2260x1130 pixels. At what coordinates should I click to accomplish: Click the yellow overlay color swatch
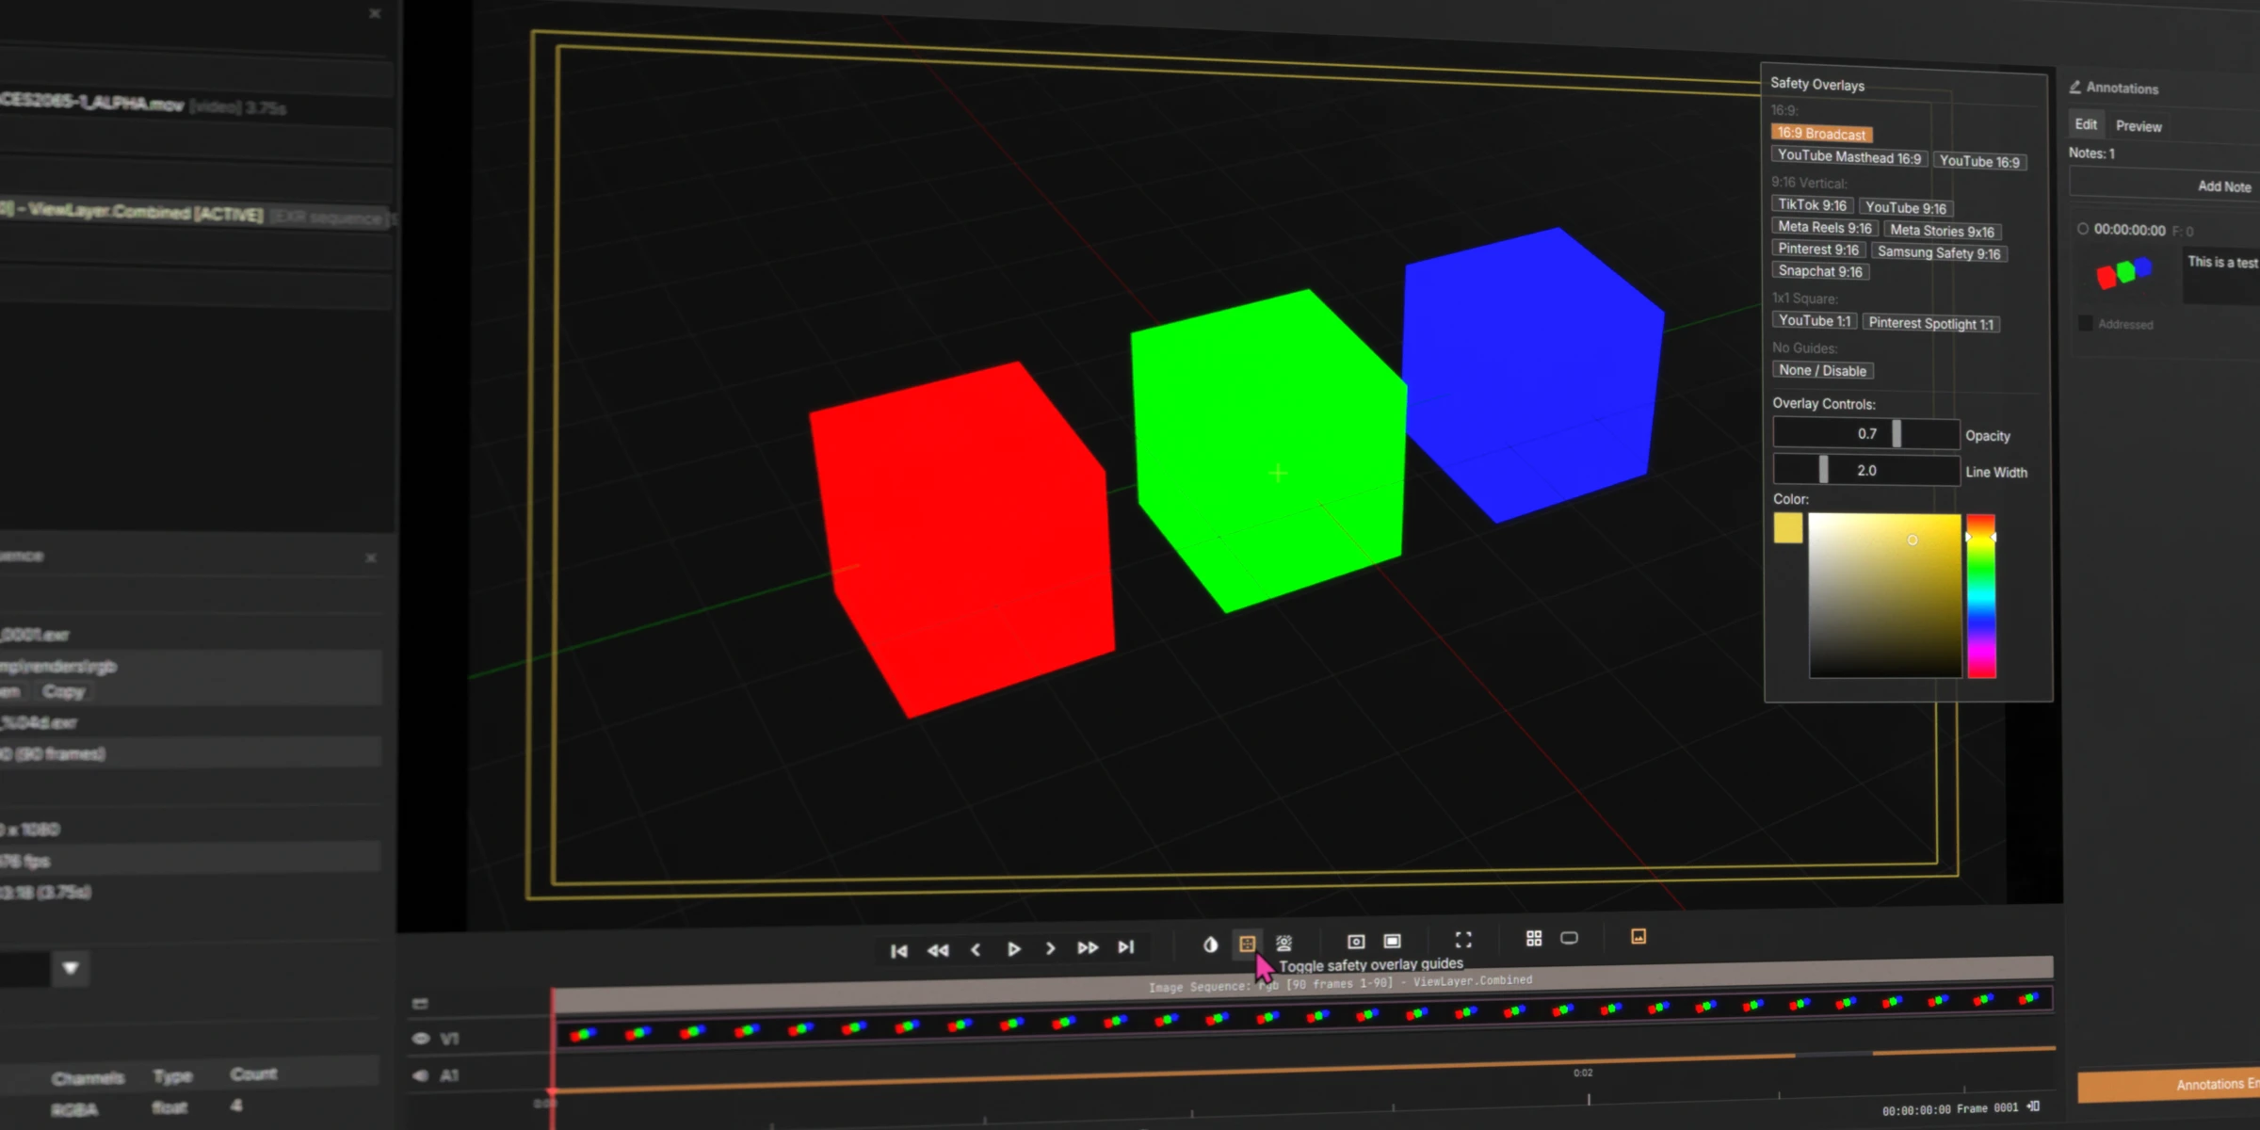click(x=1787, y=528)
